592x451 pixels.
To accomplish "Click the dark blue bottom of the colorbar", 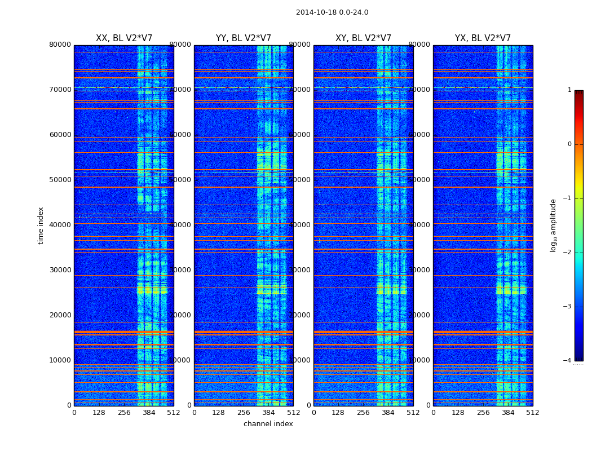I will click(x=578, y=357).
